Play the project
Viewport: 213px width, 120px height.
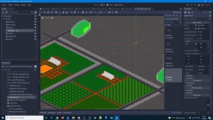coord(188,5)
